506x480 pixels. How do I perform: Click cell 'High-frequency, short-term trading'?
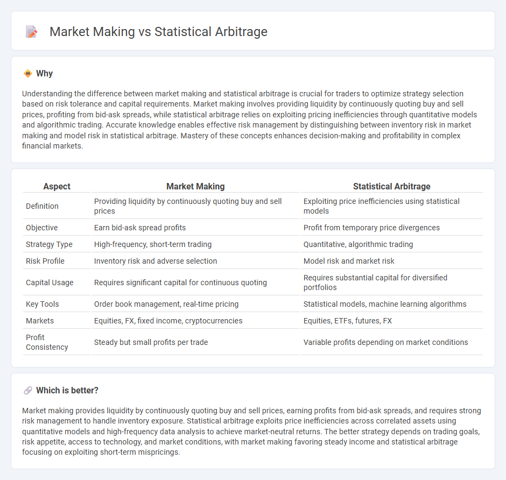[x=195, y=244]
